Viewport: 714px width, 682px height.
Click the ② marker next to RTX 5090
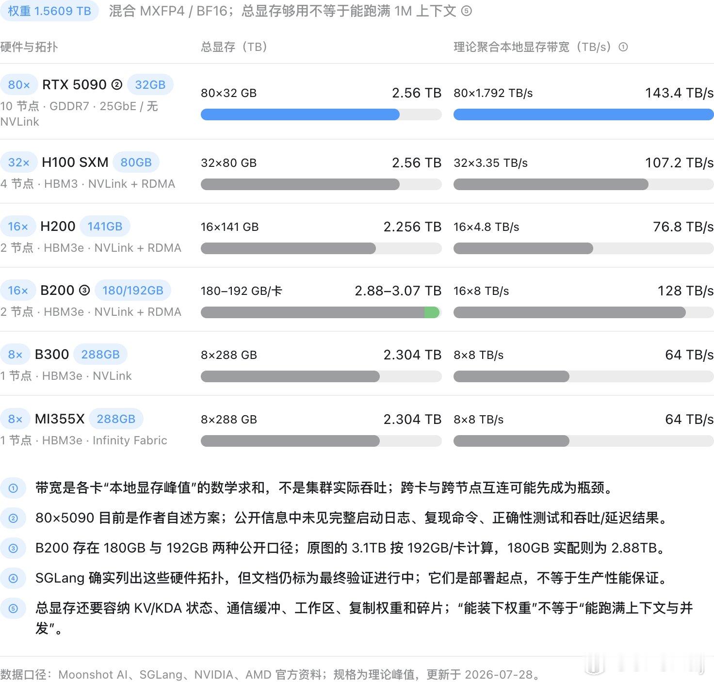117,84
